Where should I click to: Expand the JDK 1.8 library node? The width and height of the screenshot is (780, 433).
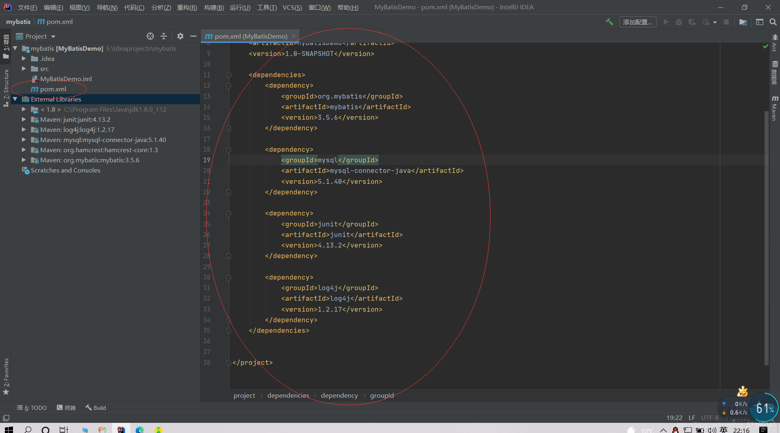point(24,109)
